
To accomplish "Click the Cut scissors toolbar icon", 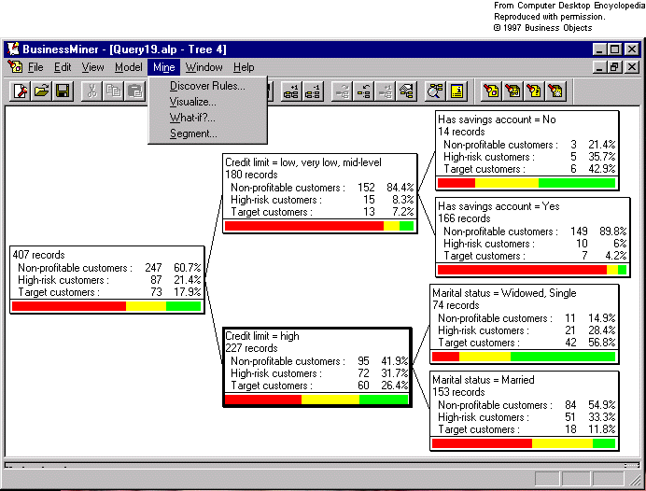I will [x=91, y=91].
